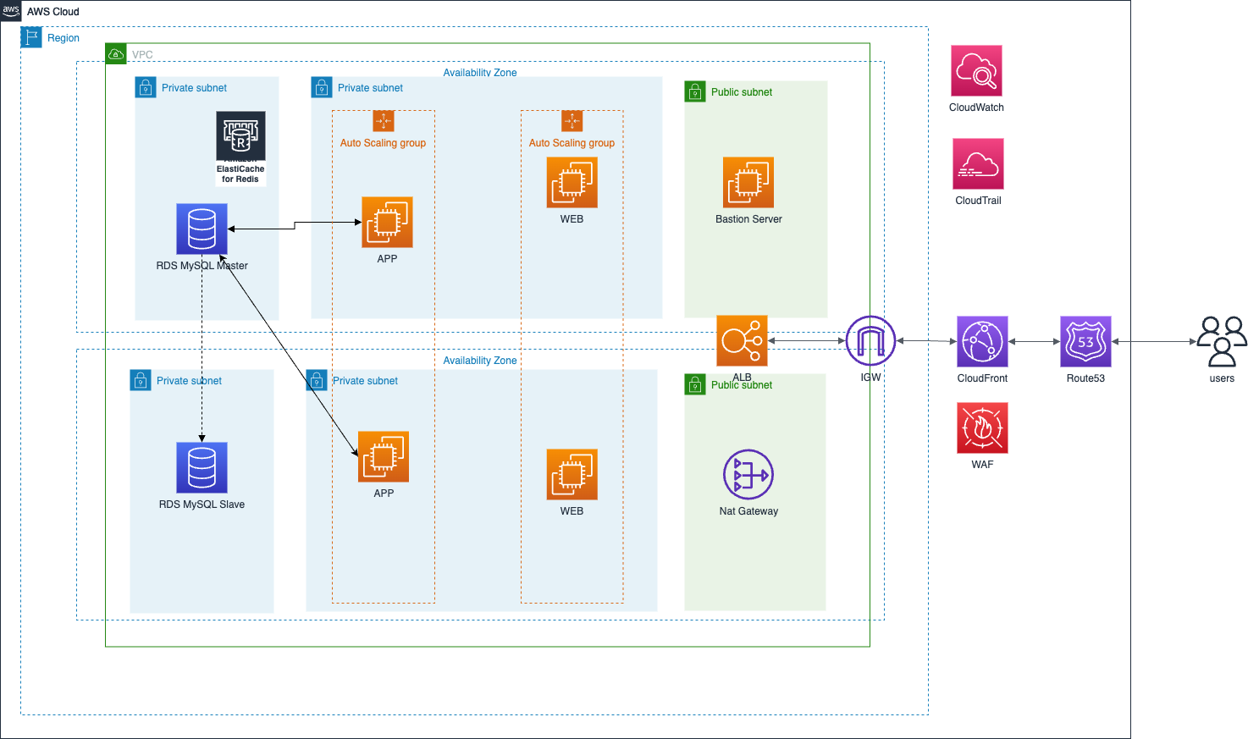Click the lower "Availability Zone" label
The height and width of the screenshot is (739, 1248).
point(480,361)
